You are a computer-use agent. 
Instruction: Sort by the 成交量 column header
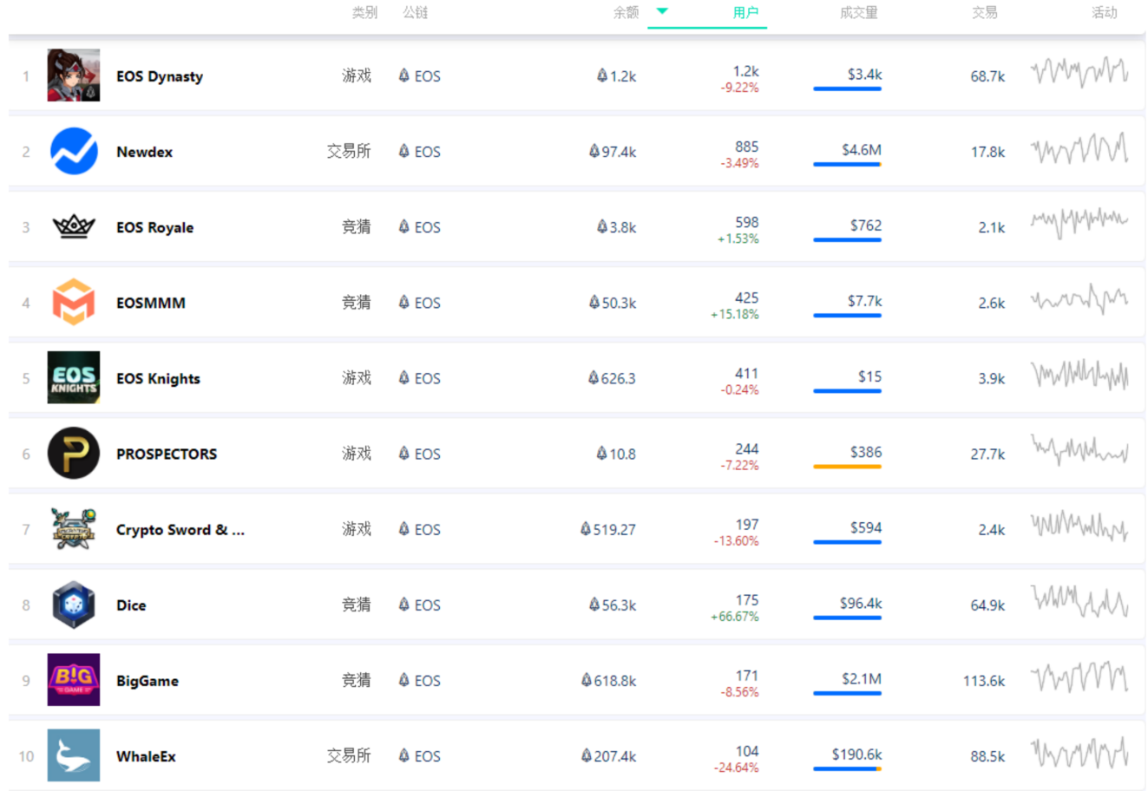click(x=859, y=12)
